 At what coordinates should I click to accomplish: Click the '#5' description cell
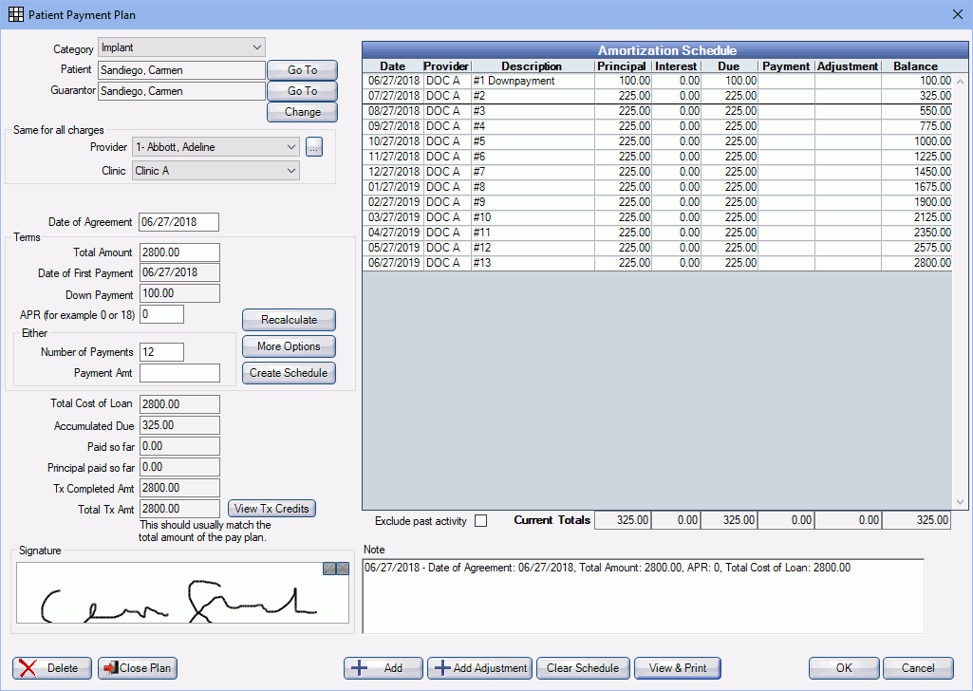(533, 141)
